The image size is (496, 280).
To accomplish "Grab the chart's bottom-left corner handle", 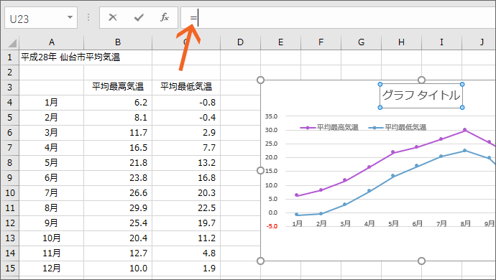I will coord(260,261).
